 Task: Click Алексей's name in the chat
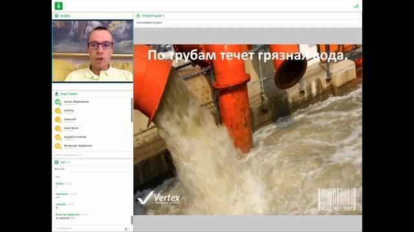coord(60,204)
